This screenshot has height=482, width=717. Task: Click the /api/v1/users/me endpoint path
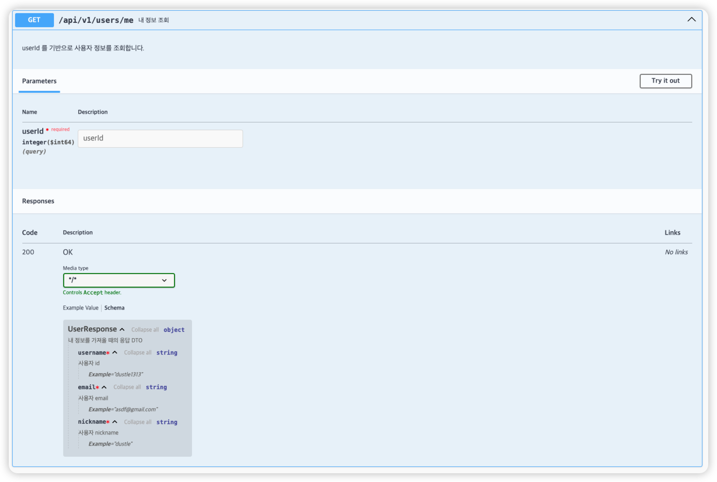96,20
